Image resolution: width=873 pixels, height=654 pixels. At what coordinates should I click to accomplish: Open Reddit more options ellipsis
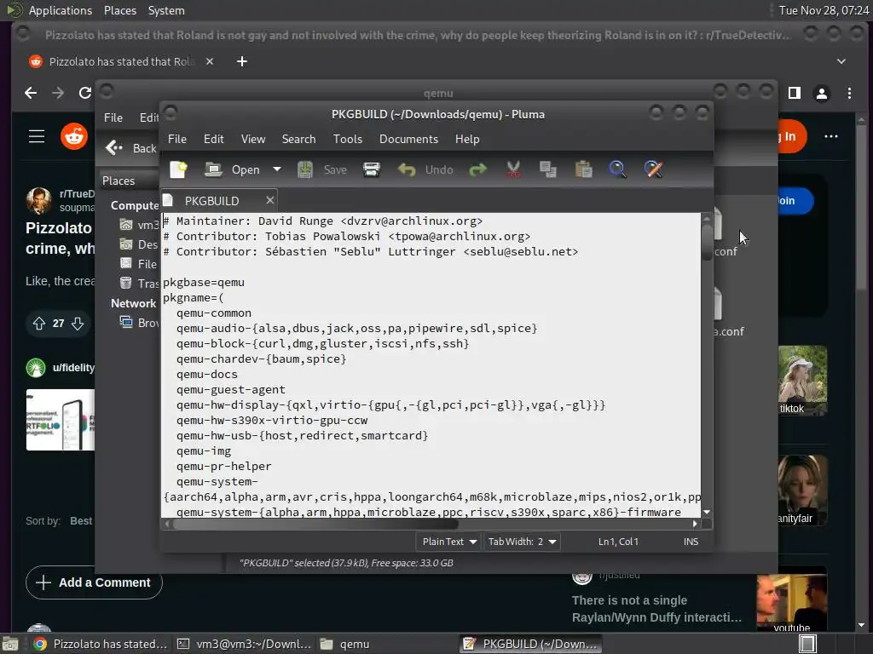[830, 136]
